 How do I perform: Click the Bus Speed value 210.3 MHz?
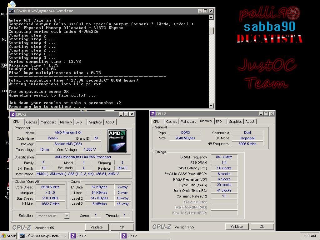click(50, 198)
